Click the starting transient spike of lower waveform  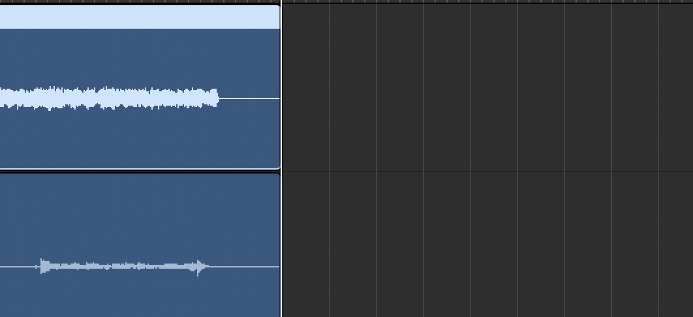pyautogui.click(x=43, y=266)
